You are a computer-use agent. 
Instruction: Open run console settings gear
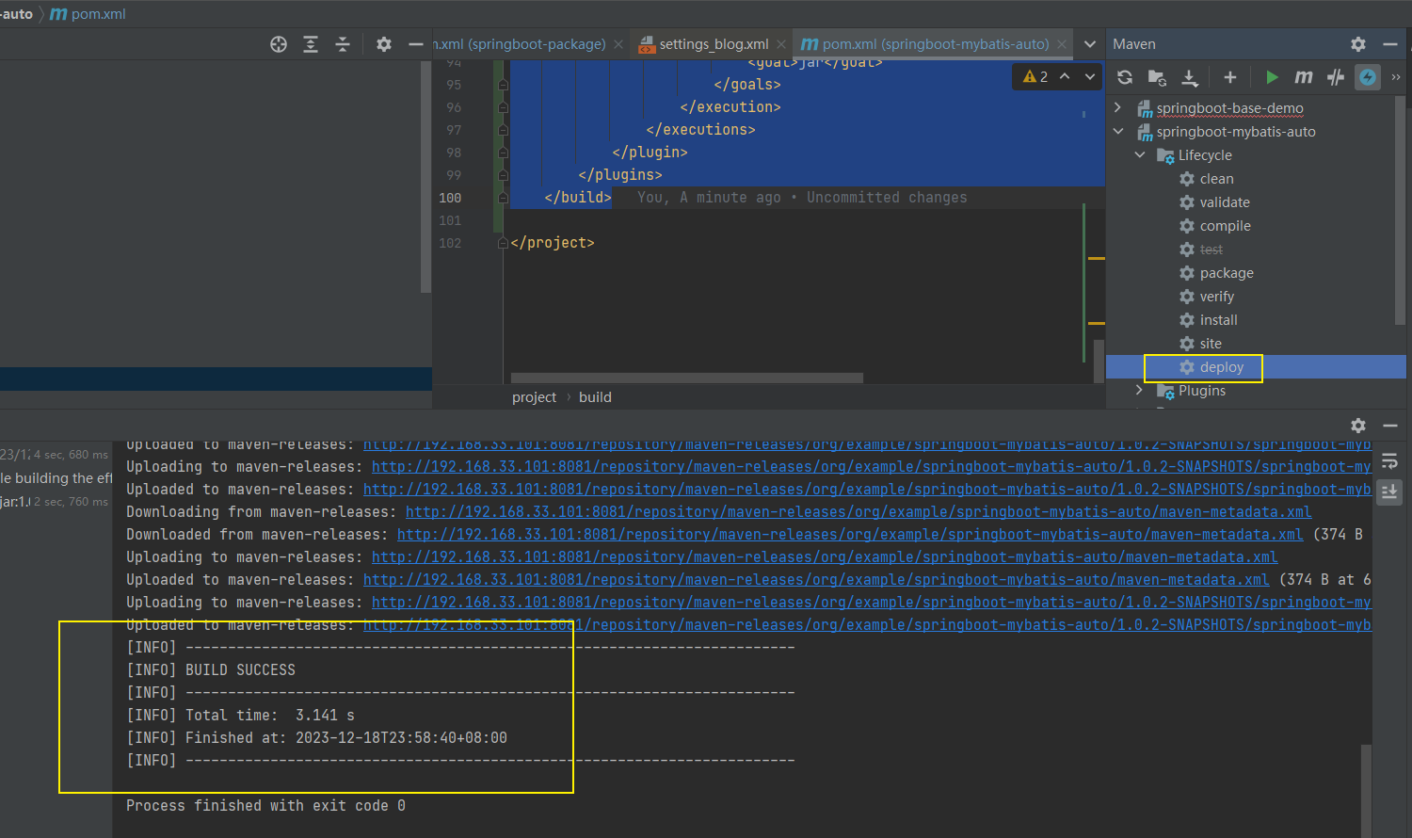pos(1358,426)
